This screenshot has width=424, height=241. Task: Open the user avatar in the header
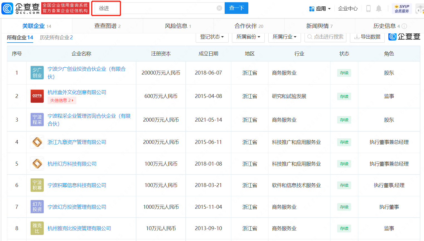point(420,9)
